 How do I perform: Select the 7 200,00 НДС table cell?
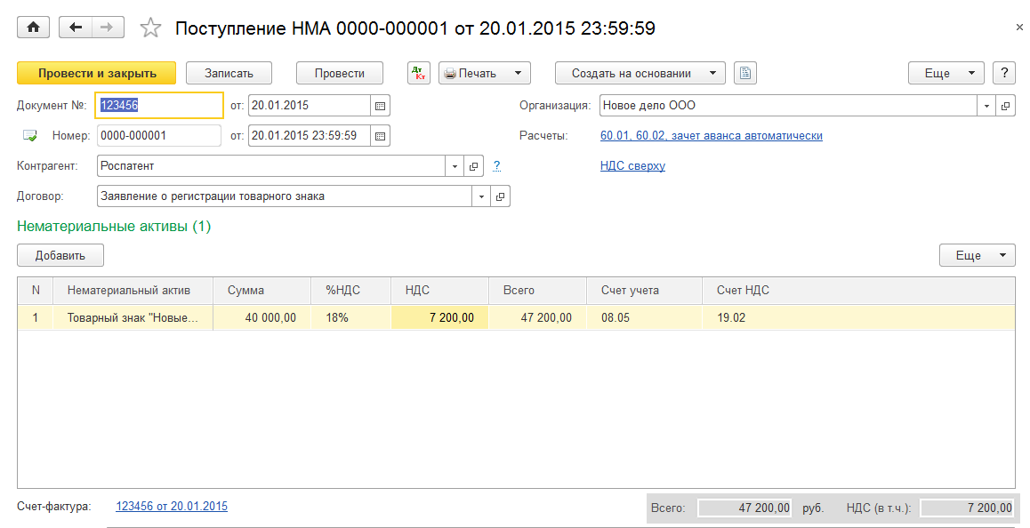tap(439, 318)
